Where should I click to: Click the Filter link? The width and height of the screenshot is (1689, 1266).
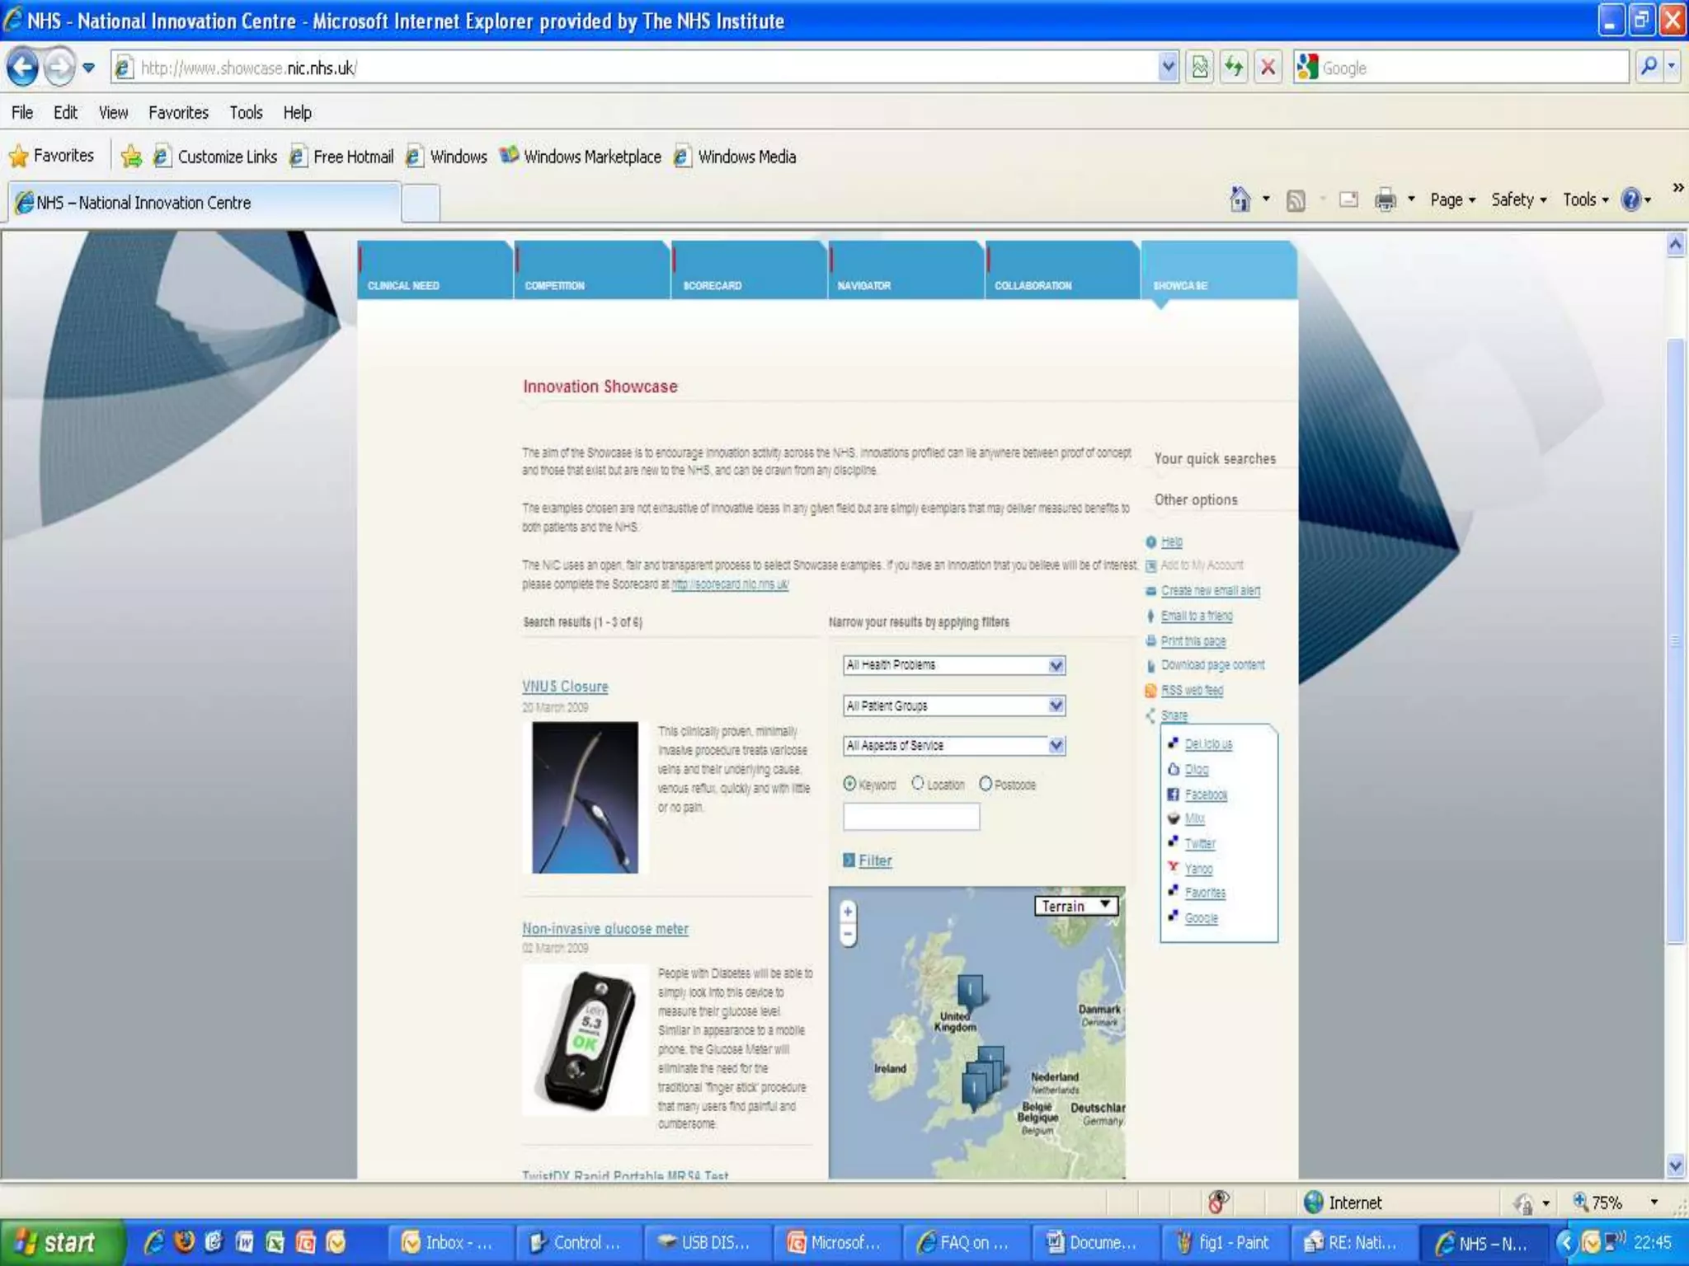point(874,860)
